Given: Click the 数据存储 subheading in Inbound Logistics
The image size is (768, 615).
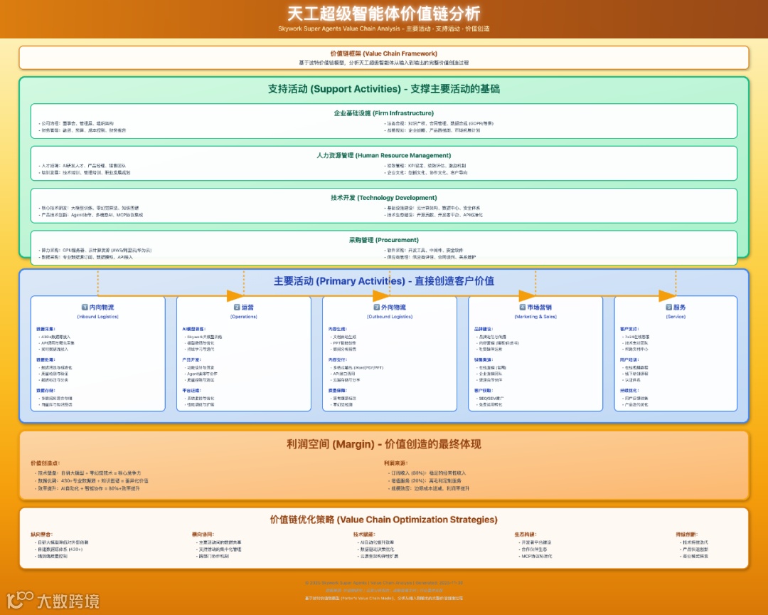Looking at the screenshot, I should tap(46, 390).
